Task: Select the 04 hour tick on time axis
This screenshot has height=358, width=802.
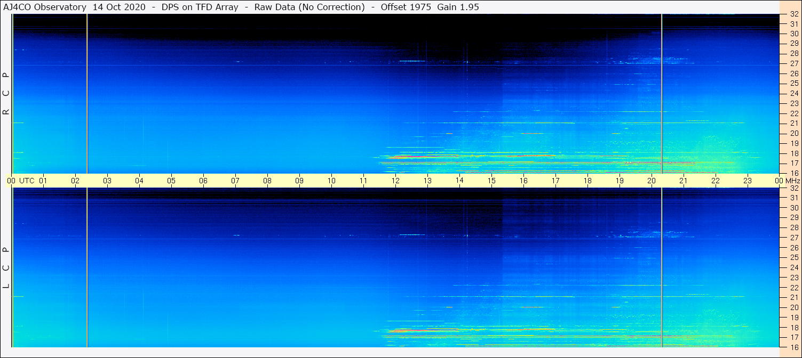Action: (x=139, y=181)
